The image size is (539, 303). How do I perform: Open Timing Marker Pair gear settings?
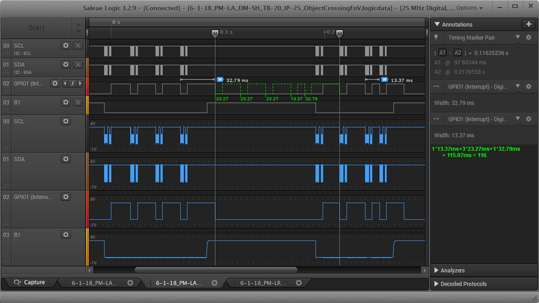(529, 37)
